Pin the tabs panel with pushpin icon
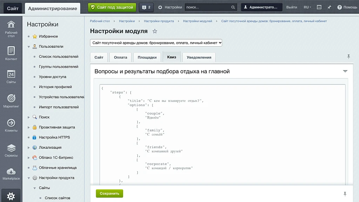Viewport: 359px width, 202px height. (x=348, y=56)
